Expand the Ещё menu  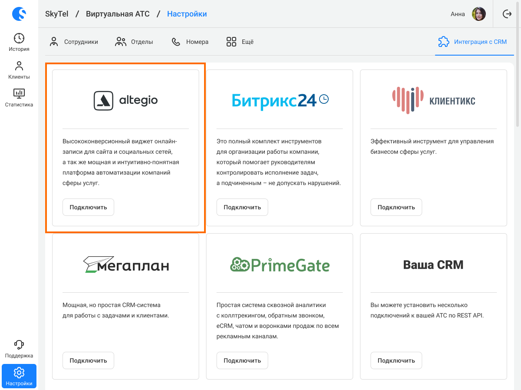coord(240,42)
